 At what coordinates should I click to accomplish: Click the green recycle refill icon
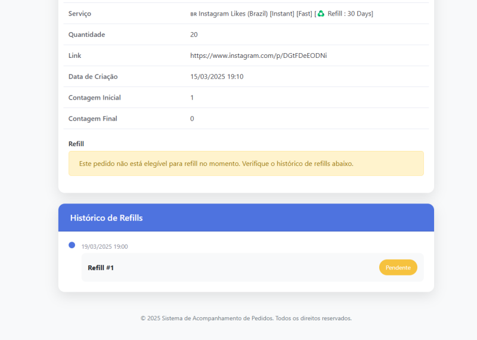pos(321,13)
